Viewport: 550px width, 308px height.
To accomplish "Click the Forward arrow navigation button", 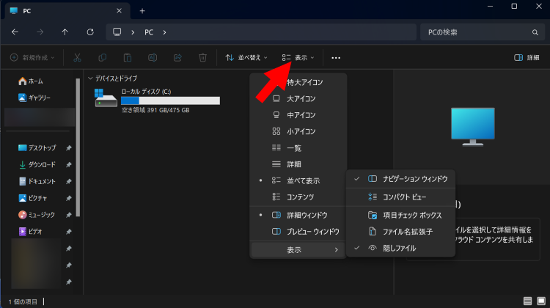I will [x=40, y=32].
